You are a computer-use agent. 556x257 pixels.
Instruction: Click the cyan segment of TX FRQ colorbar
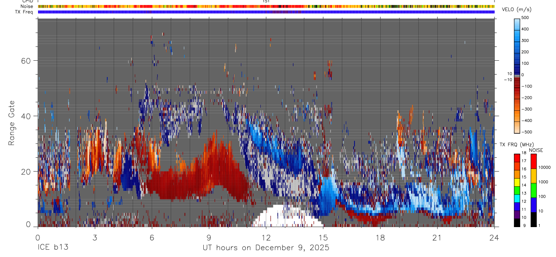point(517,199)
